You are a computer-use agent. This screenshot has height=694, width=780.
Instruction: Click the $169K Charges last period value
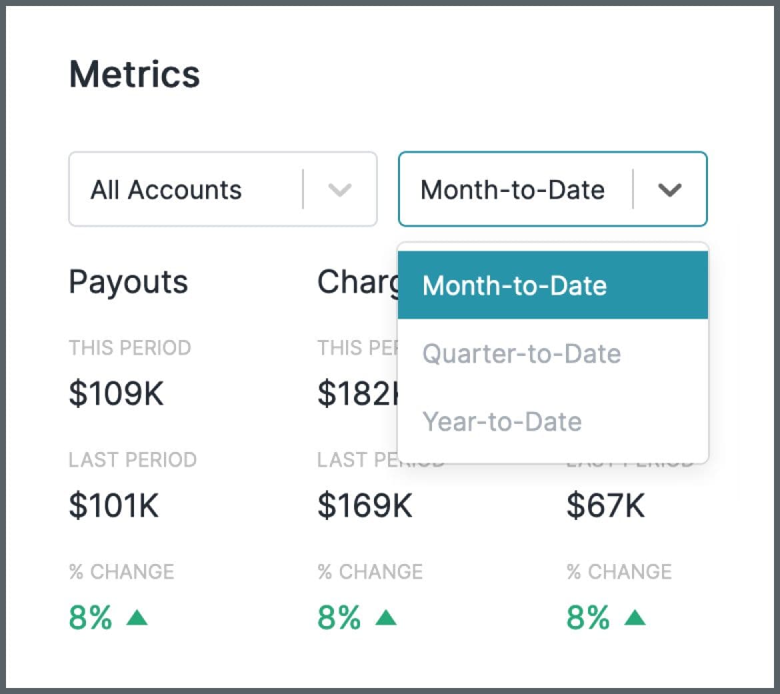(364, 506)
